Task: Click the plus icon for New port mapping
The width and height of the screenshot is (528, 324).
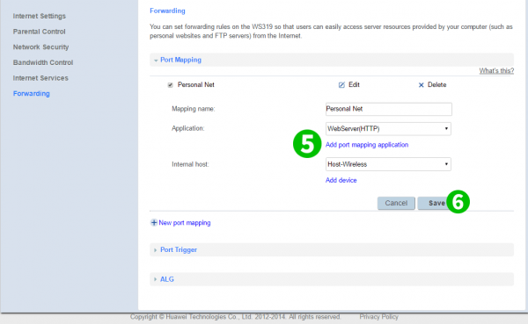Action: pyautogui.click(x=153, y=222)
